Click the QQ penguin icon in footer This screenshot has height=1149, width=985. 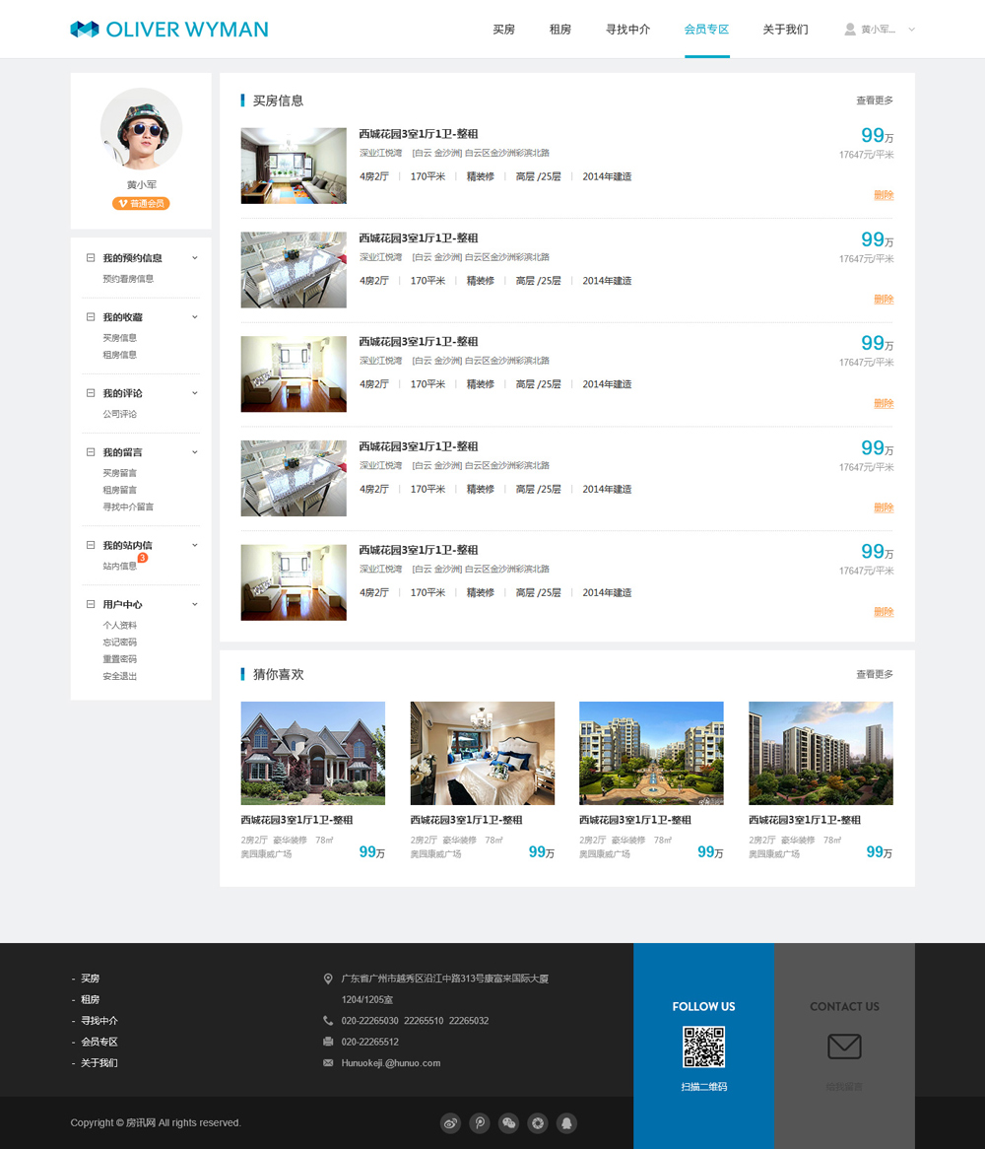coord(566,1123)
